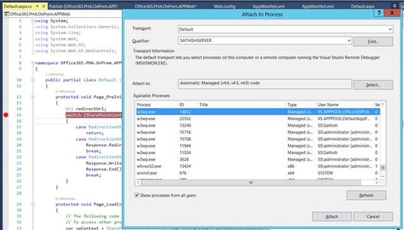Click the horizontal scrollbar of process list
The image size is (404, 230).
tap(251, 183)
